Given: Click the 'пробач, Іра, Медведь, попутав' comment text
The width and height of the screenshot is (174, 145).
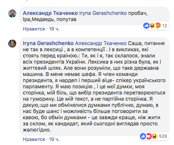Looking at the screenshot, I should pyautogui.click(x=85, y=16).
